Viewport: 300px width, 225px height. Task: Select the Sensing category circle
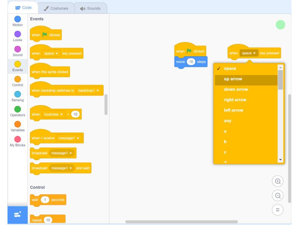click(17, 94)
